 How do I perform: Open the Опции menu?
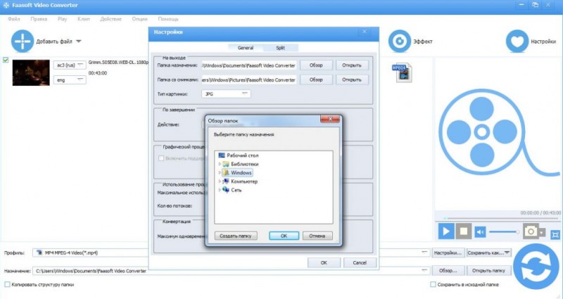point(139,19)
